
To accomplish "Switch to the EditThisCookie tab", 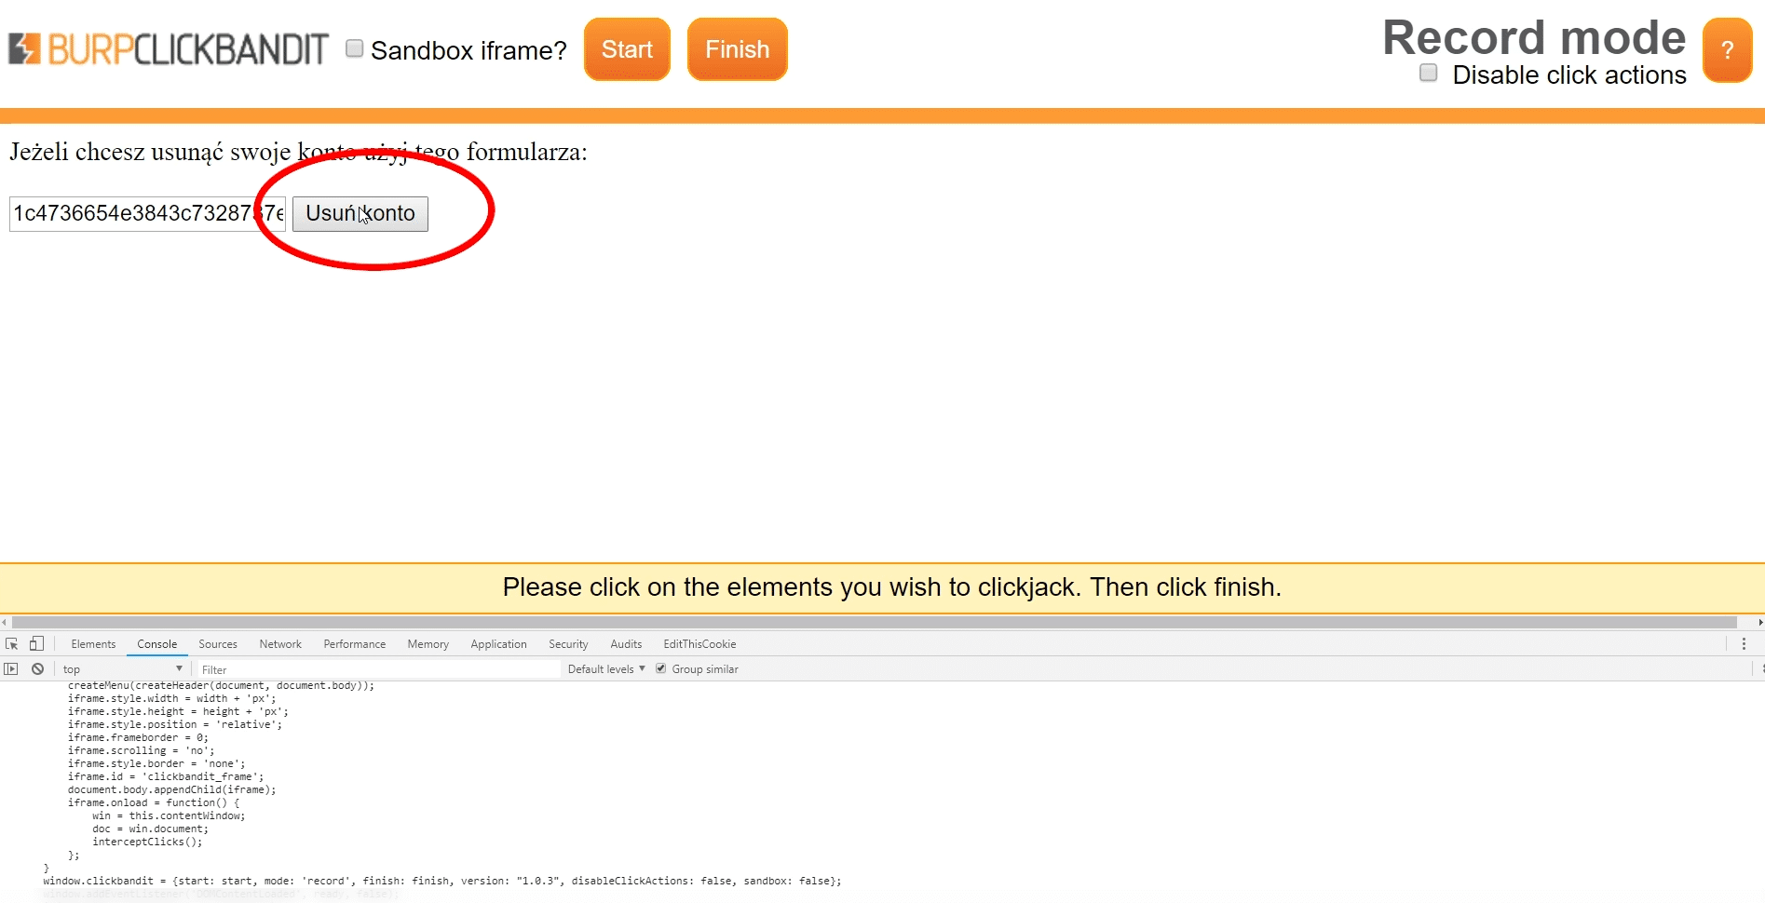I will pos(699,644).
